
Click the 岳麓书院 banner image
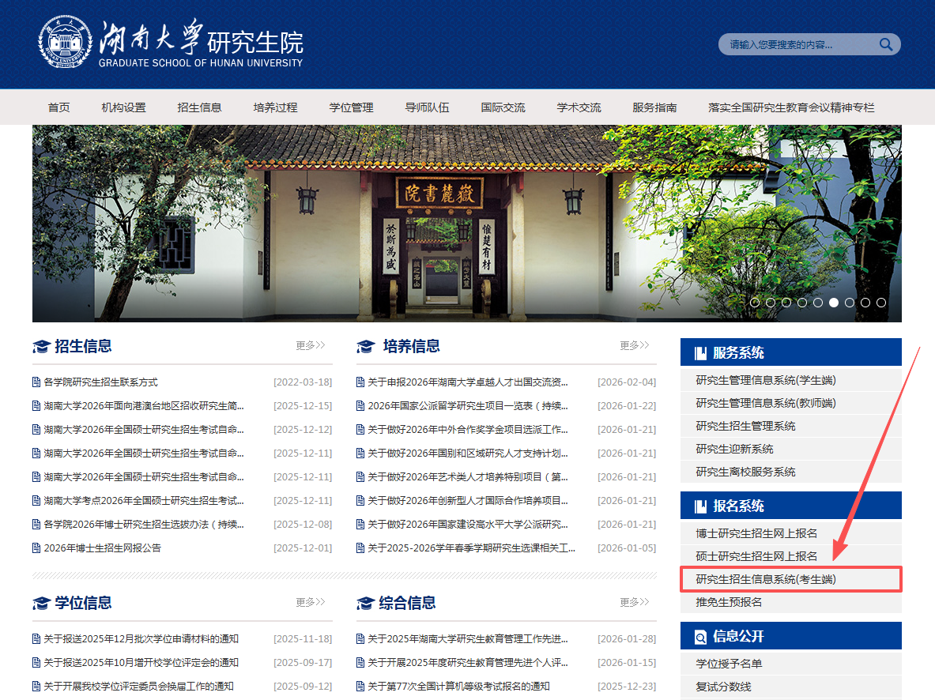(466, 223)
